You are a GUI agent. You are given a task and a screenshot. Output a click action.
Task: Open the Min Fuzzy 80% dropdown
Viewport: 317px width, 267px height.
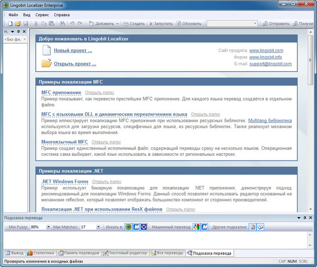48,227
